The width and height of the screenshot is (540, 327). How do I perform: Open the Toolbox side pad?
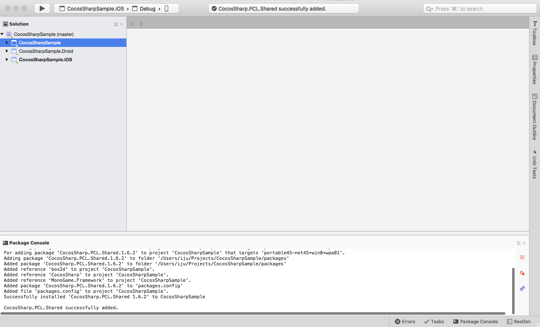pos(535,33)
